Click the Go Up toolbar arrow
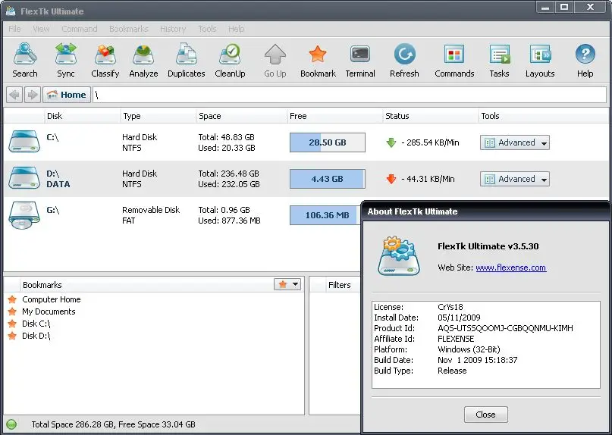The width and height of the screenshot is (612, 435). 275,61
